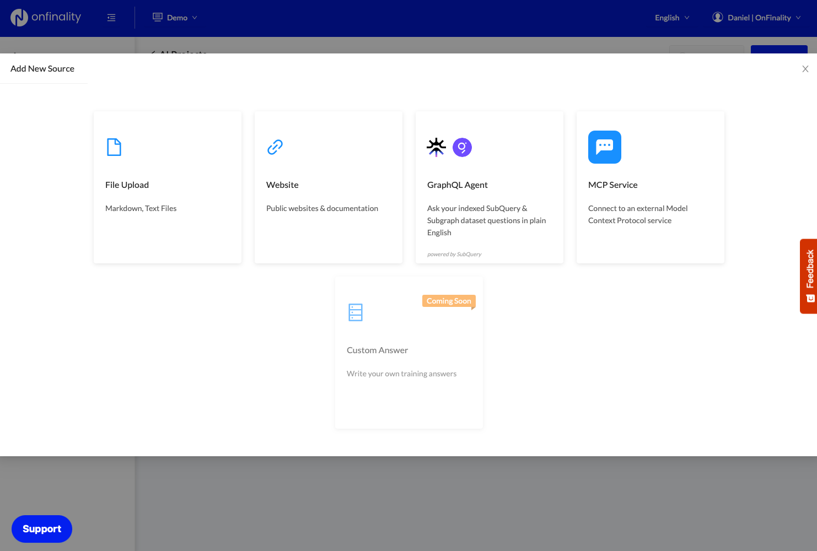
Task: Click the powered by SubQuery text
Action: 454,255
